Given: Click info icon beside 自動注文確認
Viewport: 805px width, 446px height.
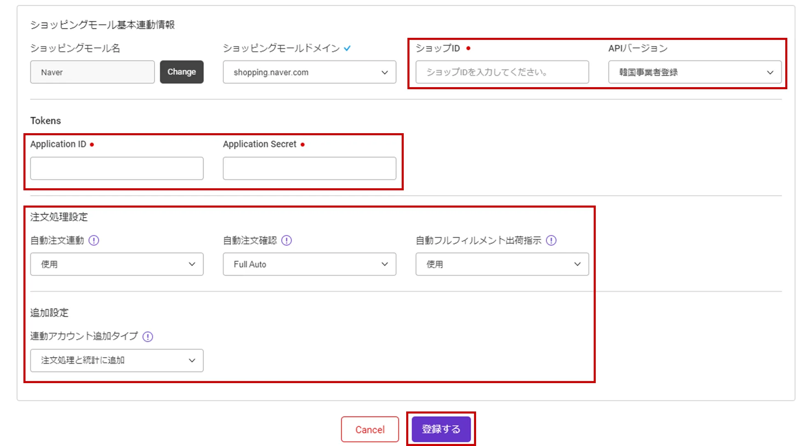Looking at the screenshot, I should point(287,240).
